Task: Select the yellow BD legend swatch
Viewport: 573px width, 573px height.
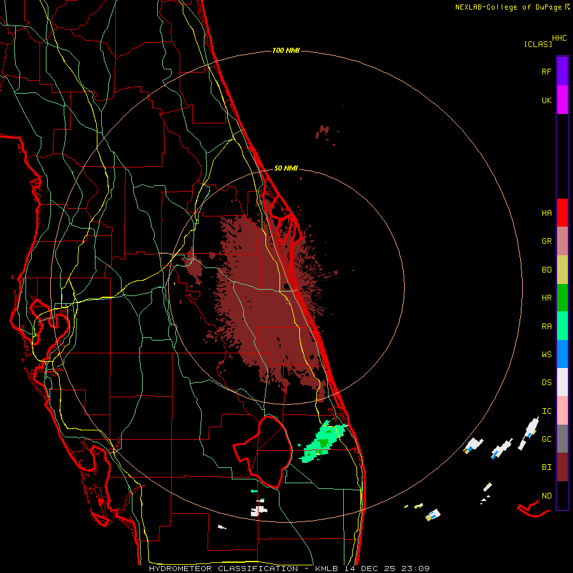Action: (562, 270)
